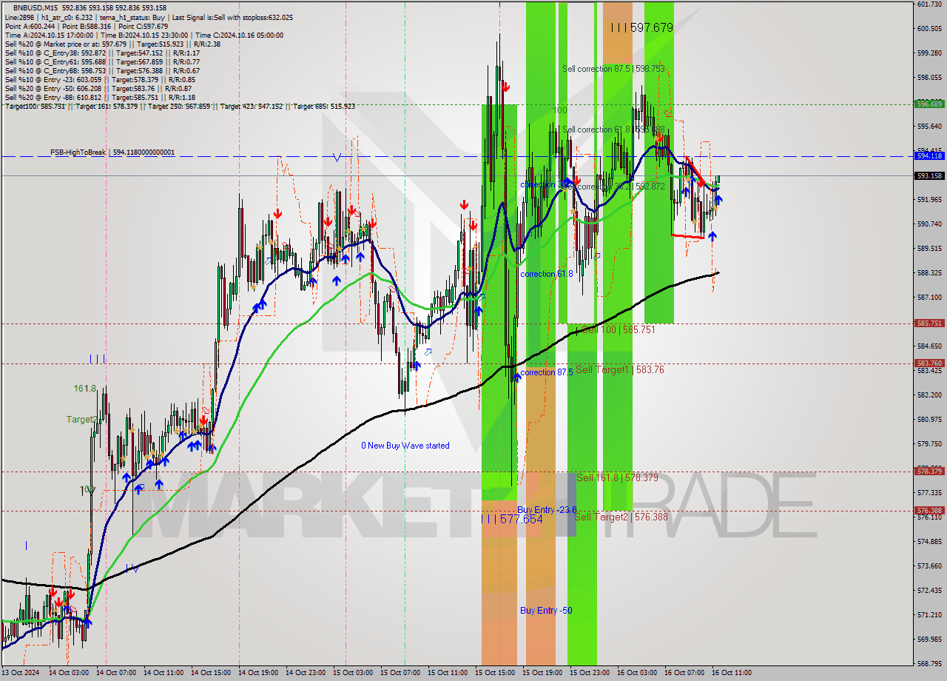Viewport: 947px width, 681px height.
Task: Select the 'Sell Target1 | 583.76' label
Action: tap(620, 369)
